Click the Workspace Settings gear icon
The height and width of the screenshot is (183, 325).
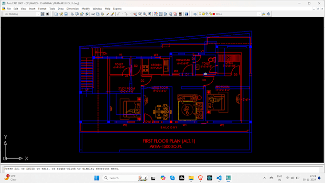pyautogui.click(x=43, y=14)
